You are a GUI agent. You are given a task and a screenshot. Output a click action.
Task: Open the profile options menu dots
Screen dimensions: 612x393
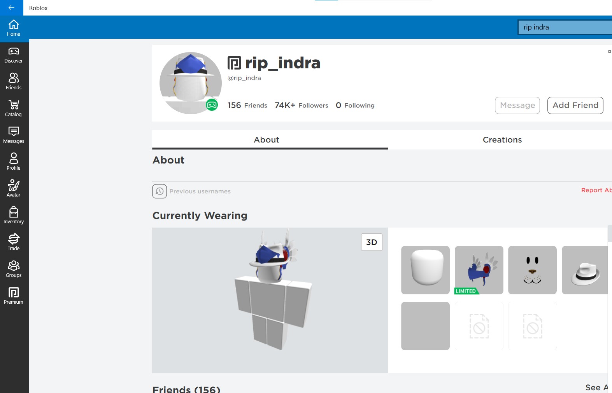click(x=610, y=51)
